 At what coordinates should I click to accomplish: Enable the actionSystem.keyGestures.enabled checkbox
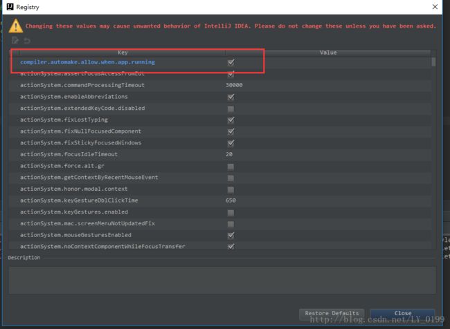[x=231, y=212]
